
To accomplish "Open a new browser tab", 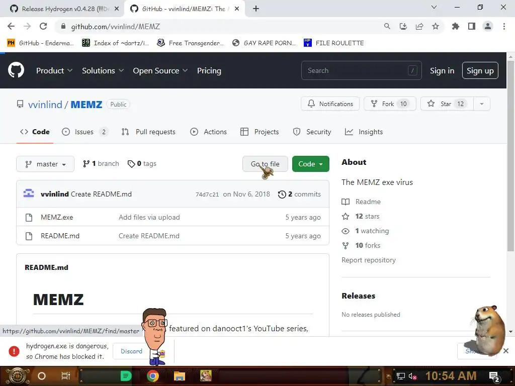I will [256, 9].
